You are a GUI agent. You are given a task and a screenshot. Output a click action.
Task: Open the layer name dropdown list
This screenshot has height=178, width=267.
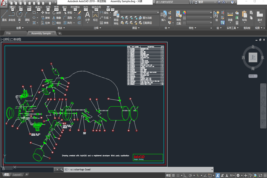[140, 12]
